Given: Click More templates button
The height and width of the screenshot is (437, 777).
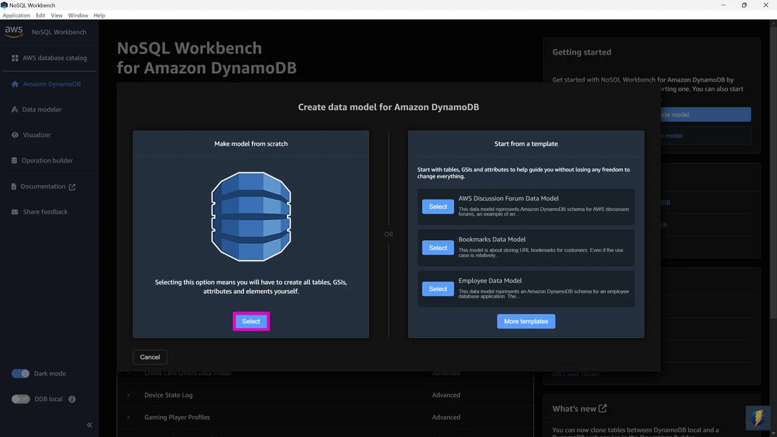Looking at the screenshot, I should click(526, 321).
